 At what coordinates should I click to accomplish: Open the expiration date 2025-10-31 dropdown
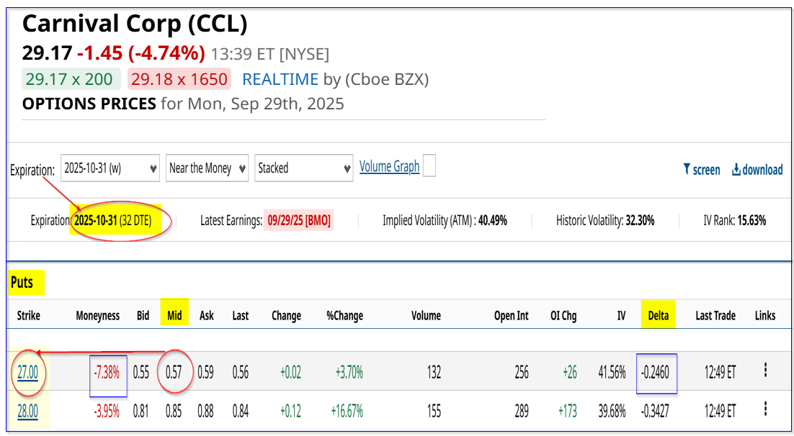click(110, 168)
